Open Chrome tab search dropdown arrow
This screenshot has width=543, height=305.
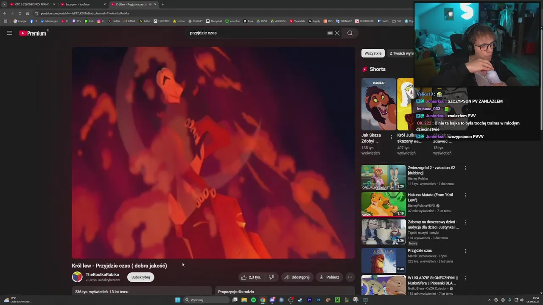4,4
